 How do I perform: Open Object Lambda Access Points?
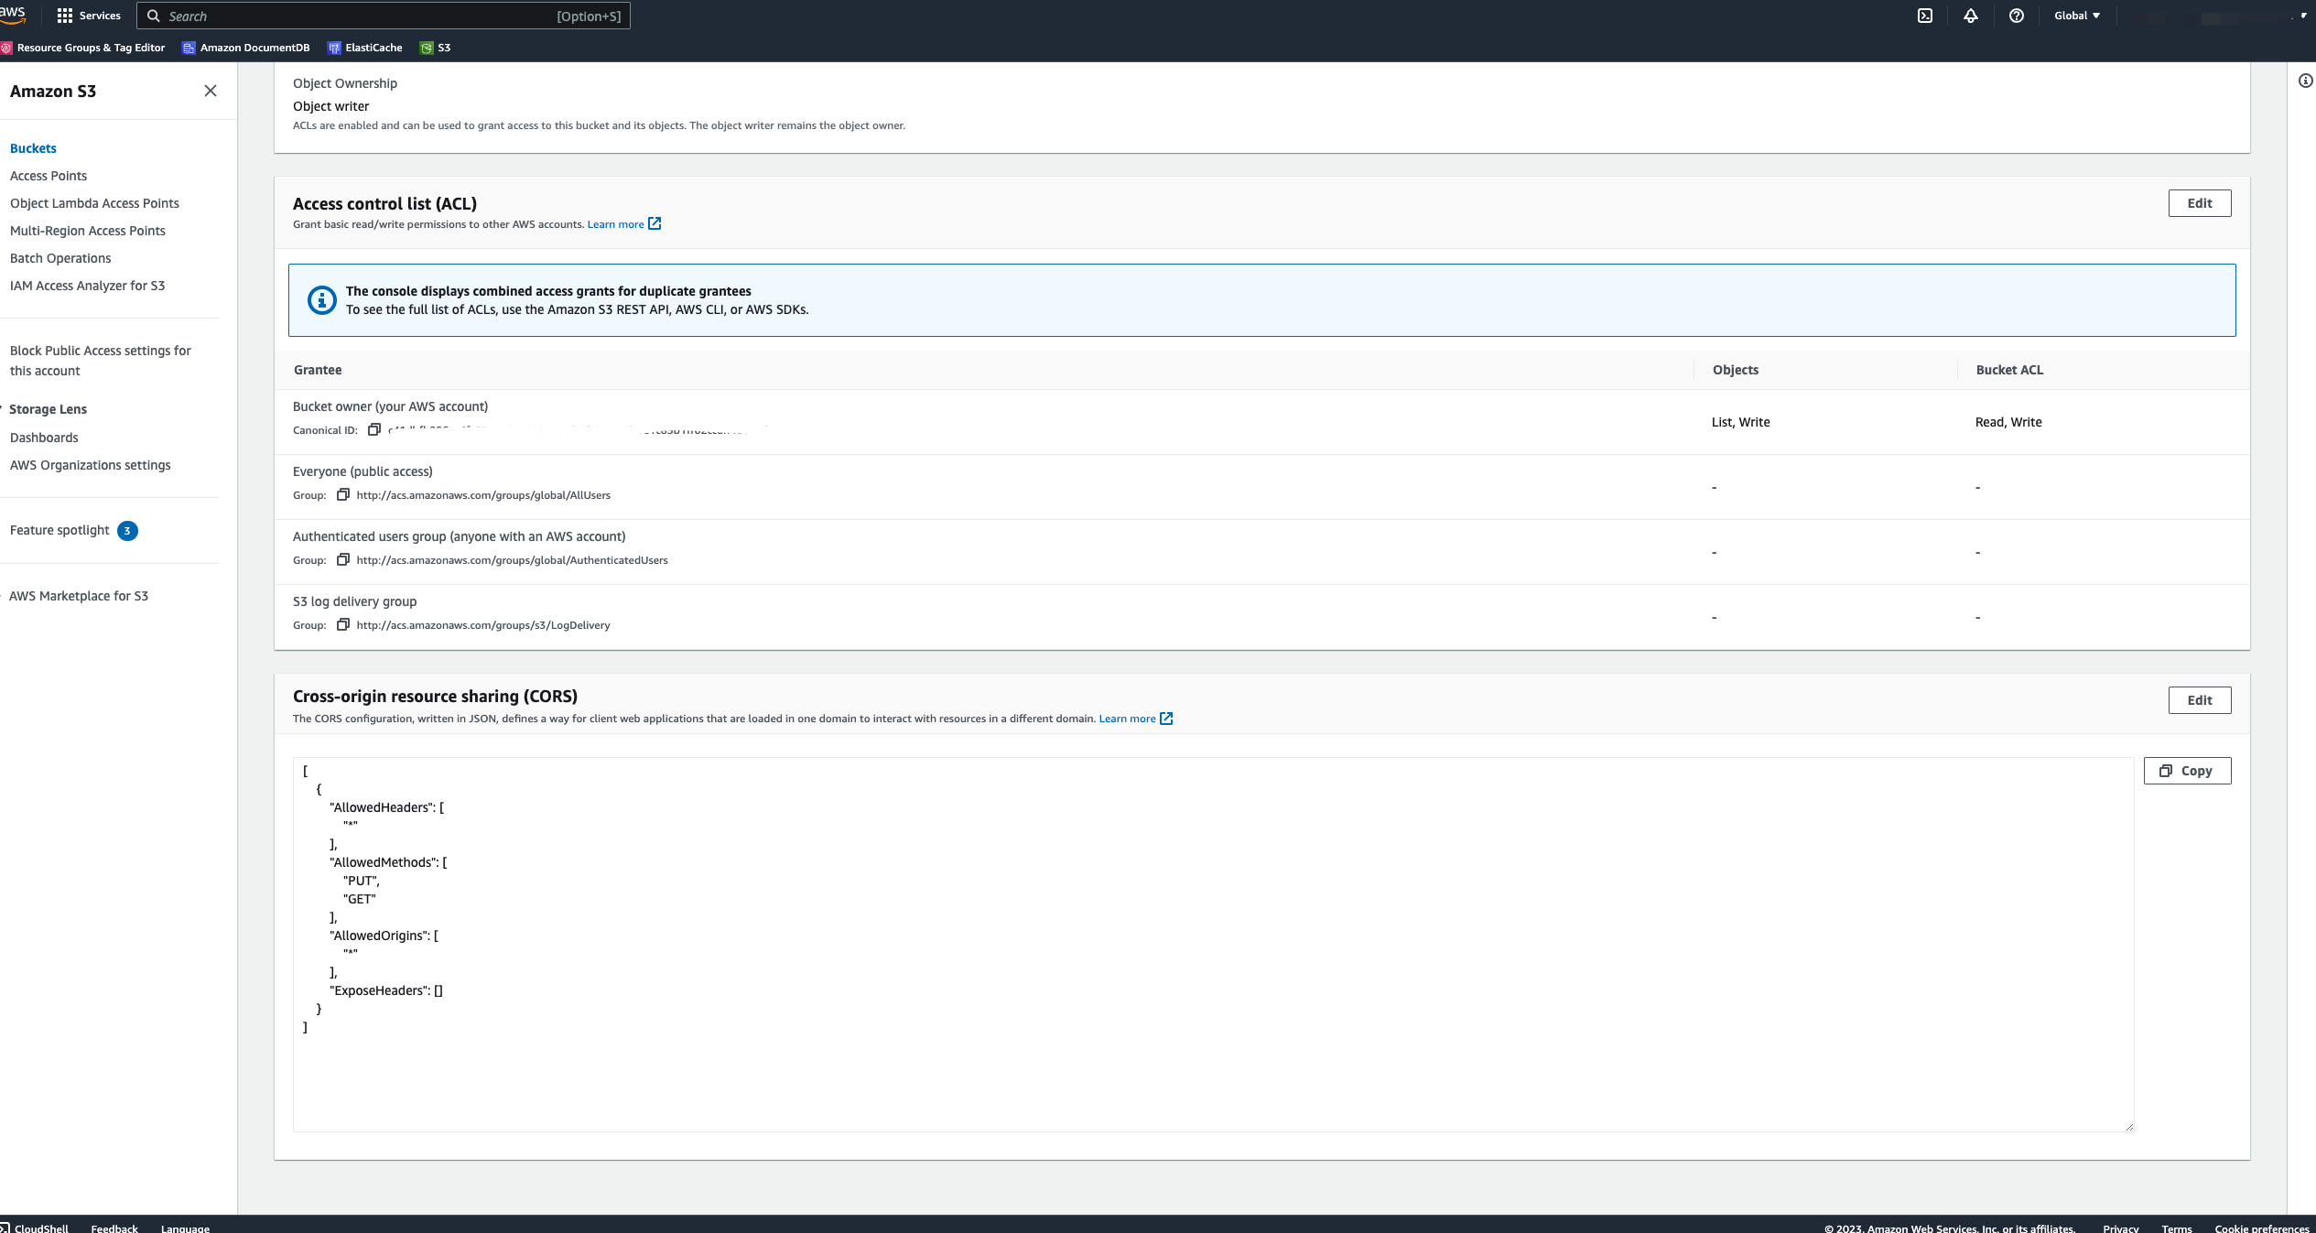click(94, 203)
